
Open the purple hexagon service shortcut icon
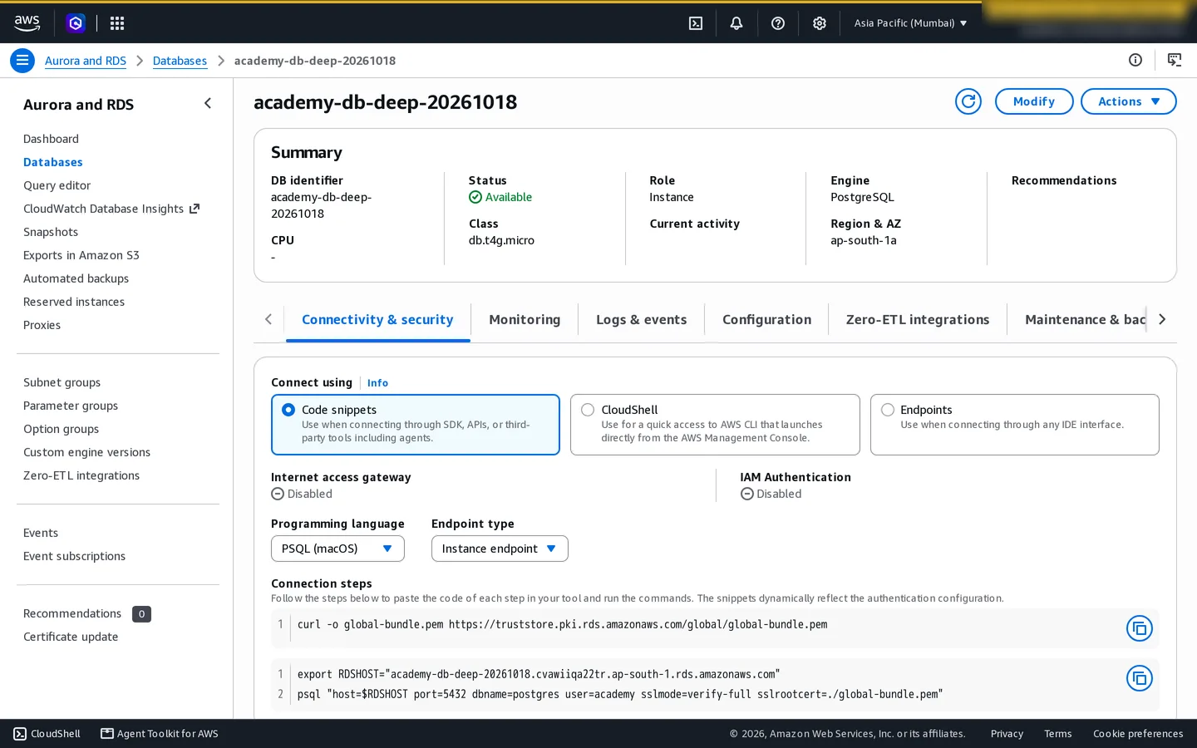coord(76,23)
